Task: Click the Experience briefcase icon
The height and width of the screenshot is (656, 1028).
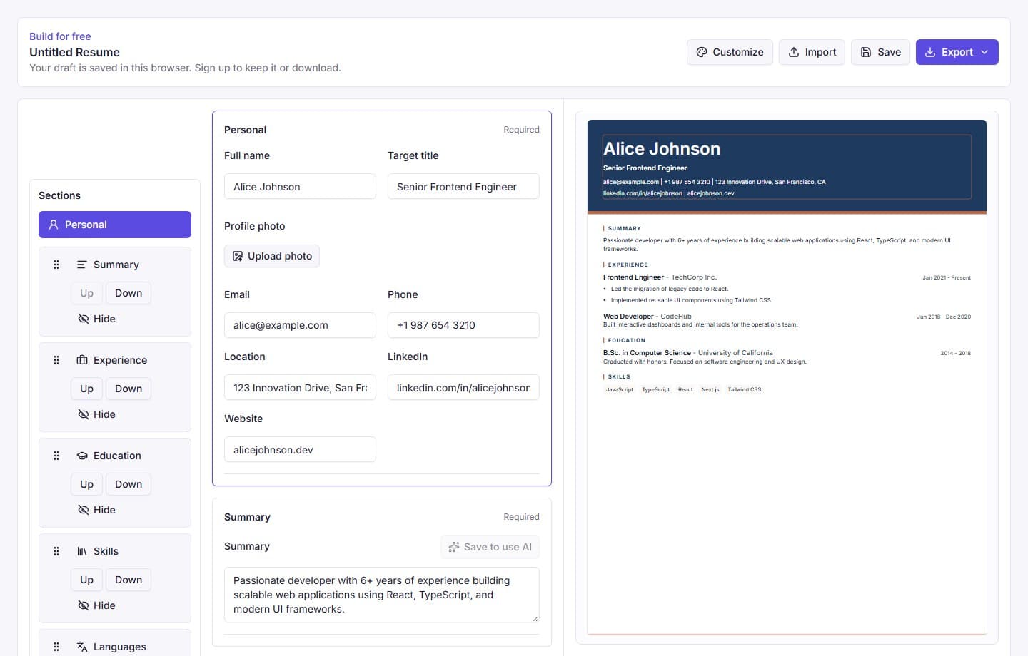Action: tap(82, 360)
